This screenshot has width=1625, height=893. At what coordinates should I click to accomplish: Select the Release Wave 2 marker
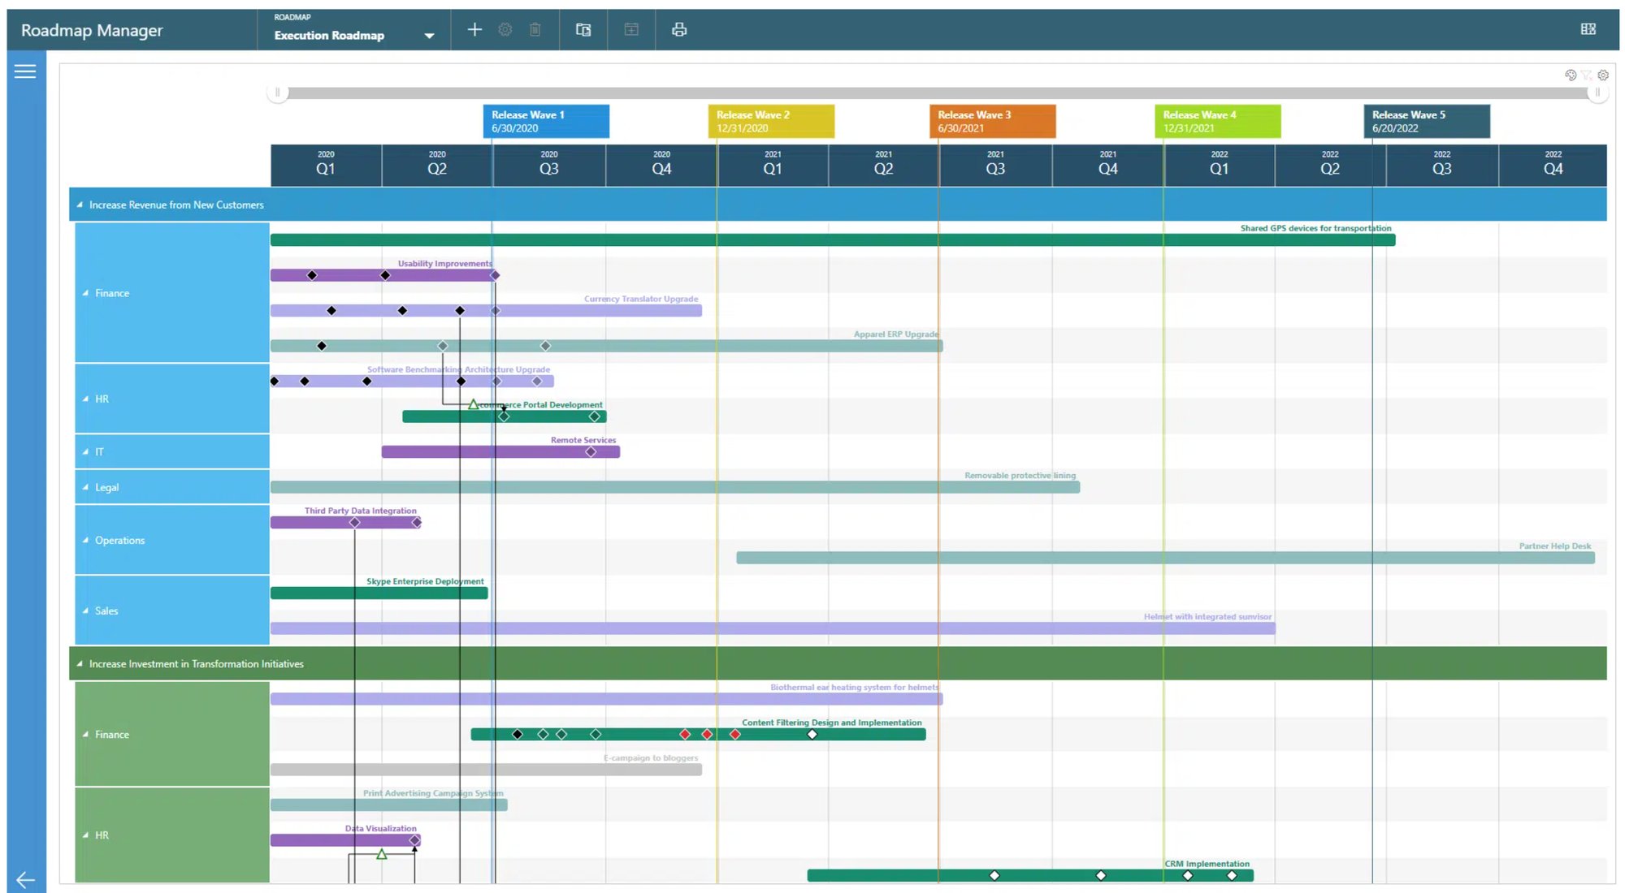[x=771, y=121]
